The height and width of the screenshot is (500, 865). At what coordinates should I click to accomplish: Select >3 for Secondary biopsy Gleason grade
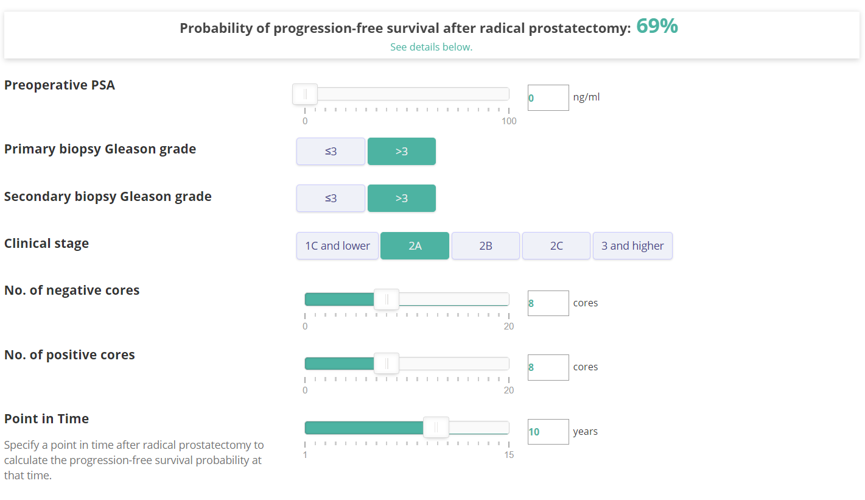click(402, 198)
